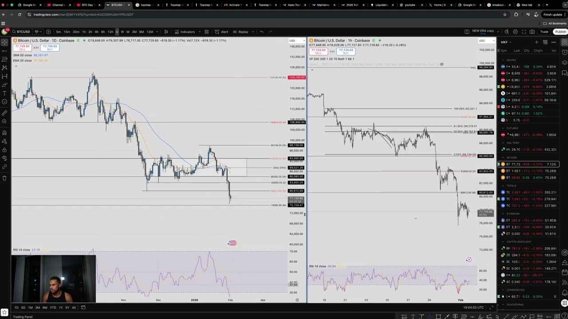Select the zoom in tool
This screenshot has width=568, height=319.
[5, 121]
